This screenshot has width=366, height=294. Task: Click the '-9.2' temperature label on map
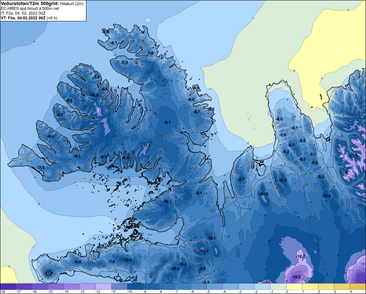321,177
